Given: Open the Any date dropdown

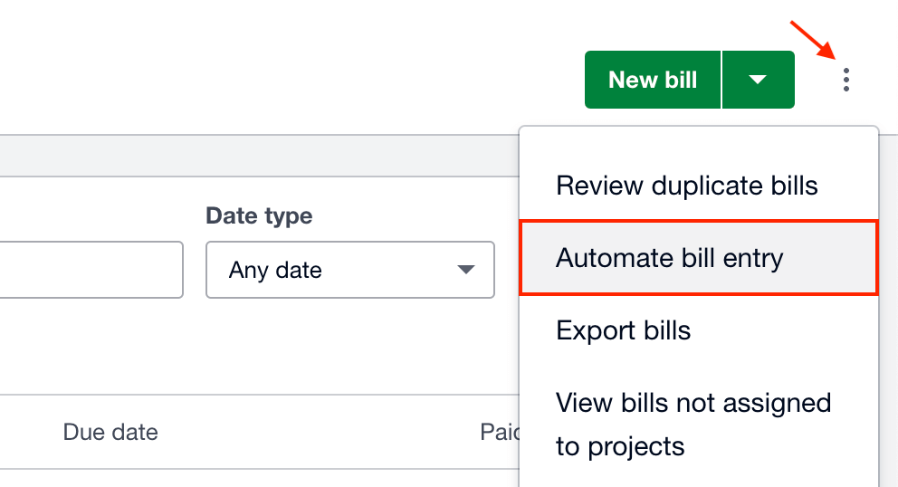Looking at the screenshot, I should pos(350,270).
